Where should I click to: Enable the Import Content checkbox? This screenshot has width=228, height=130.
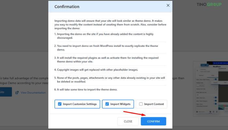[x=141, y=104]
